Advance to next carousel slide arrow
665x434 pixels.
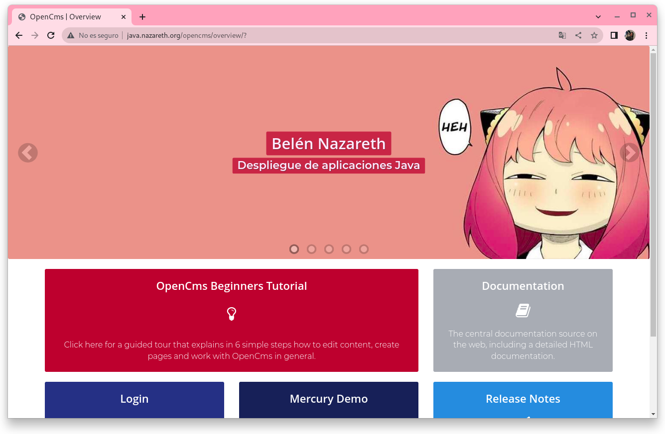click(629, 153)
